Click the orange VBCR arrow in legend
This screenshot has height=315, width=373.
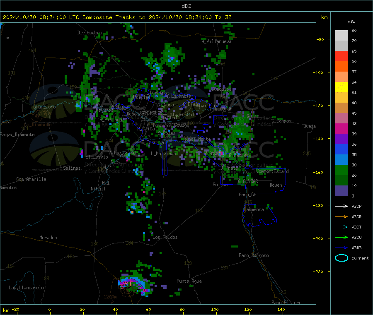pyautogui.click(x=342, y=216)
